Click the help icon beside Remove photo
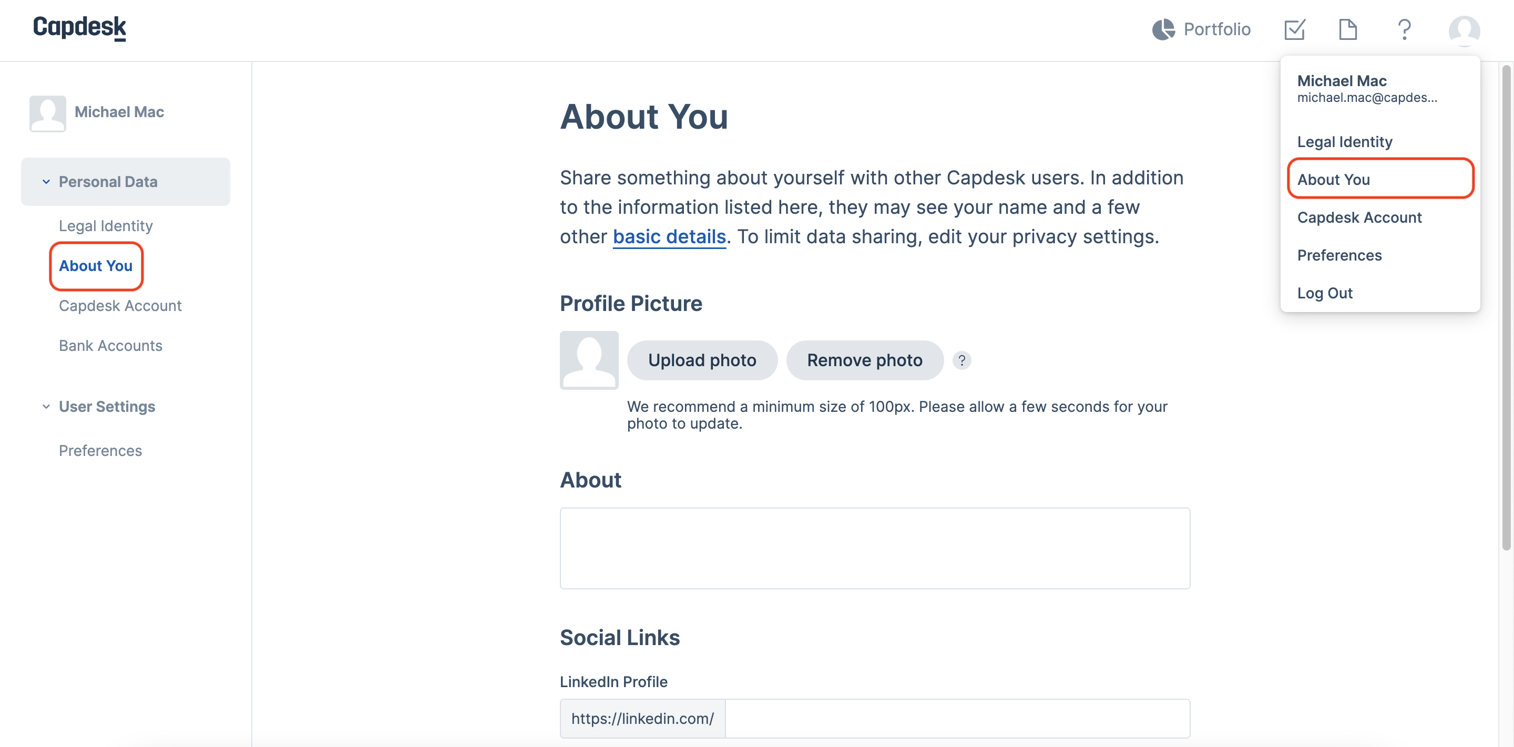The width and height of the screenshot is (1514, 747). [x=961, y=360]
